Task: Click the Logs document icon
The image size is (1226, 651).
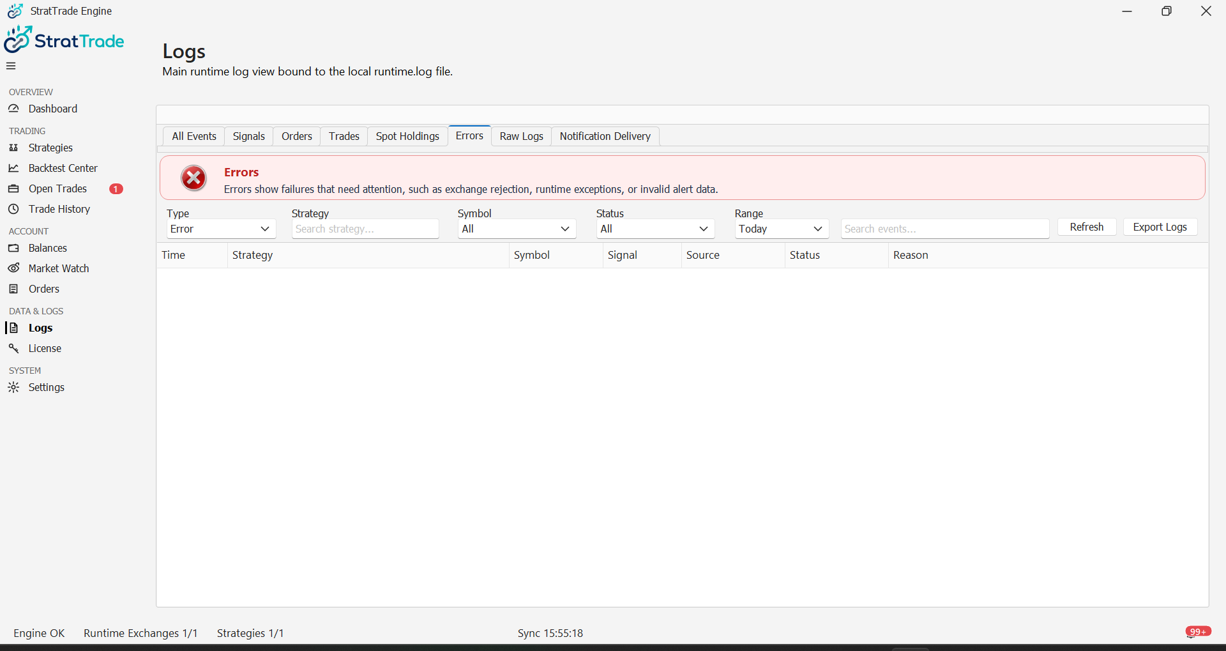Action: pyautogui.click(x=13, y=328)
